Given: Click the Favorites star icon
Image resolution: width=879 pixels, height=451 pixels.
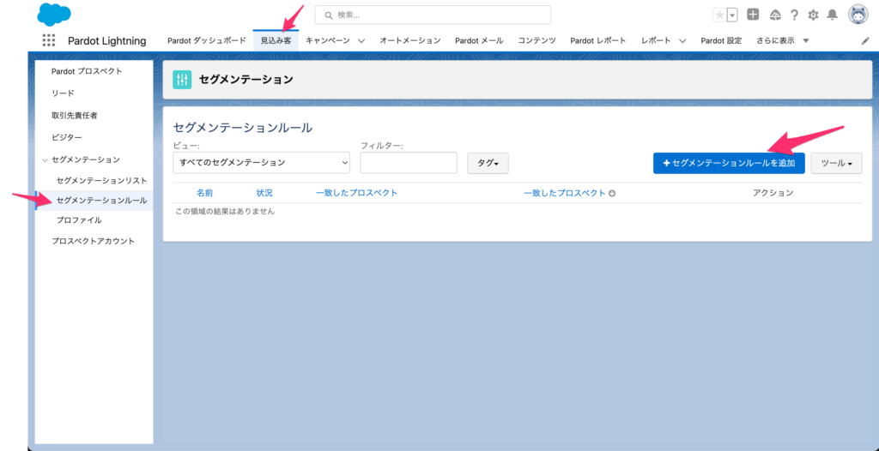Looking at the screenshot, I should coord(719,15).
